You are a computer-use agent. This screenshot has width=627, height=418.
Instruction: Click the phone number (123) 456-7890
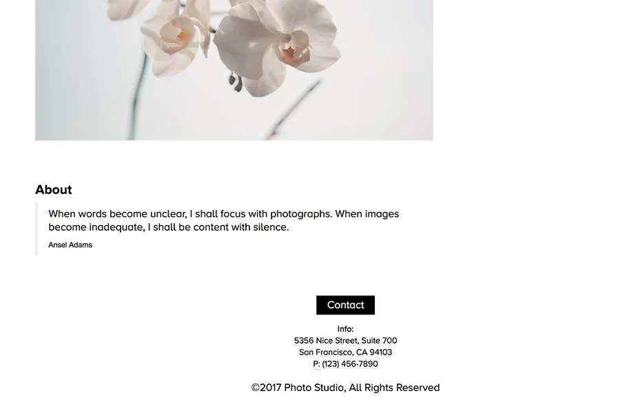pos(350,364)
